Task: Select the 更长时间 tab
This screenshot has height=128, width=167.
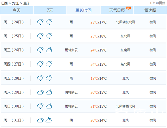Action: click(x=83, y=10)
